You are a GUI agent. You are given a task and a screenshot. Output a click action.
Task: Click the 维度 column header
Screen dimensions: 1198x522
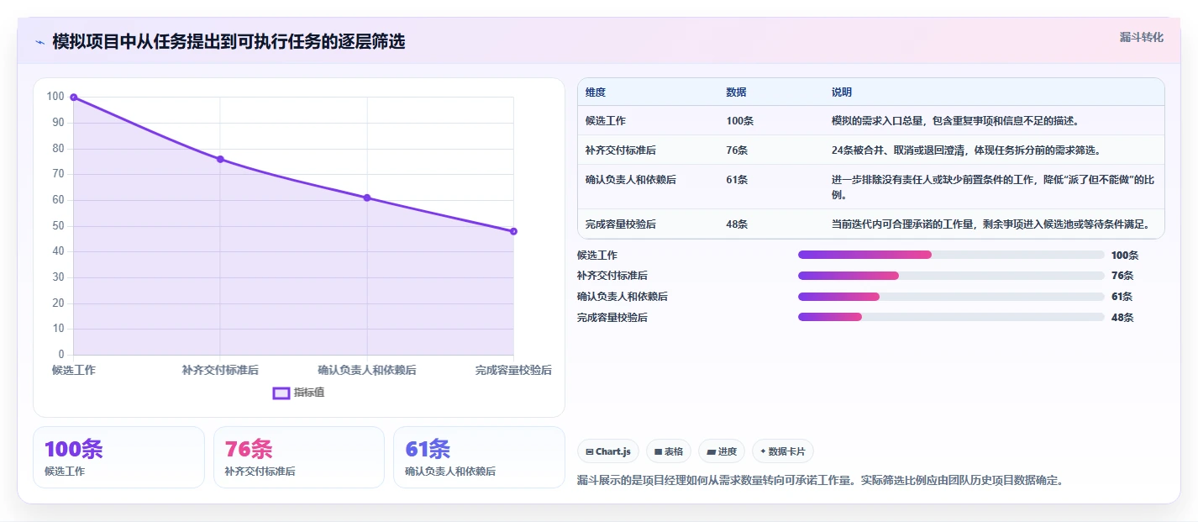[596, 92]
